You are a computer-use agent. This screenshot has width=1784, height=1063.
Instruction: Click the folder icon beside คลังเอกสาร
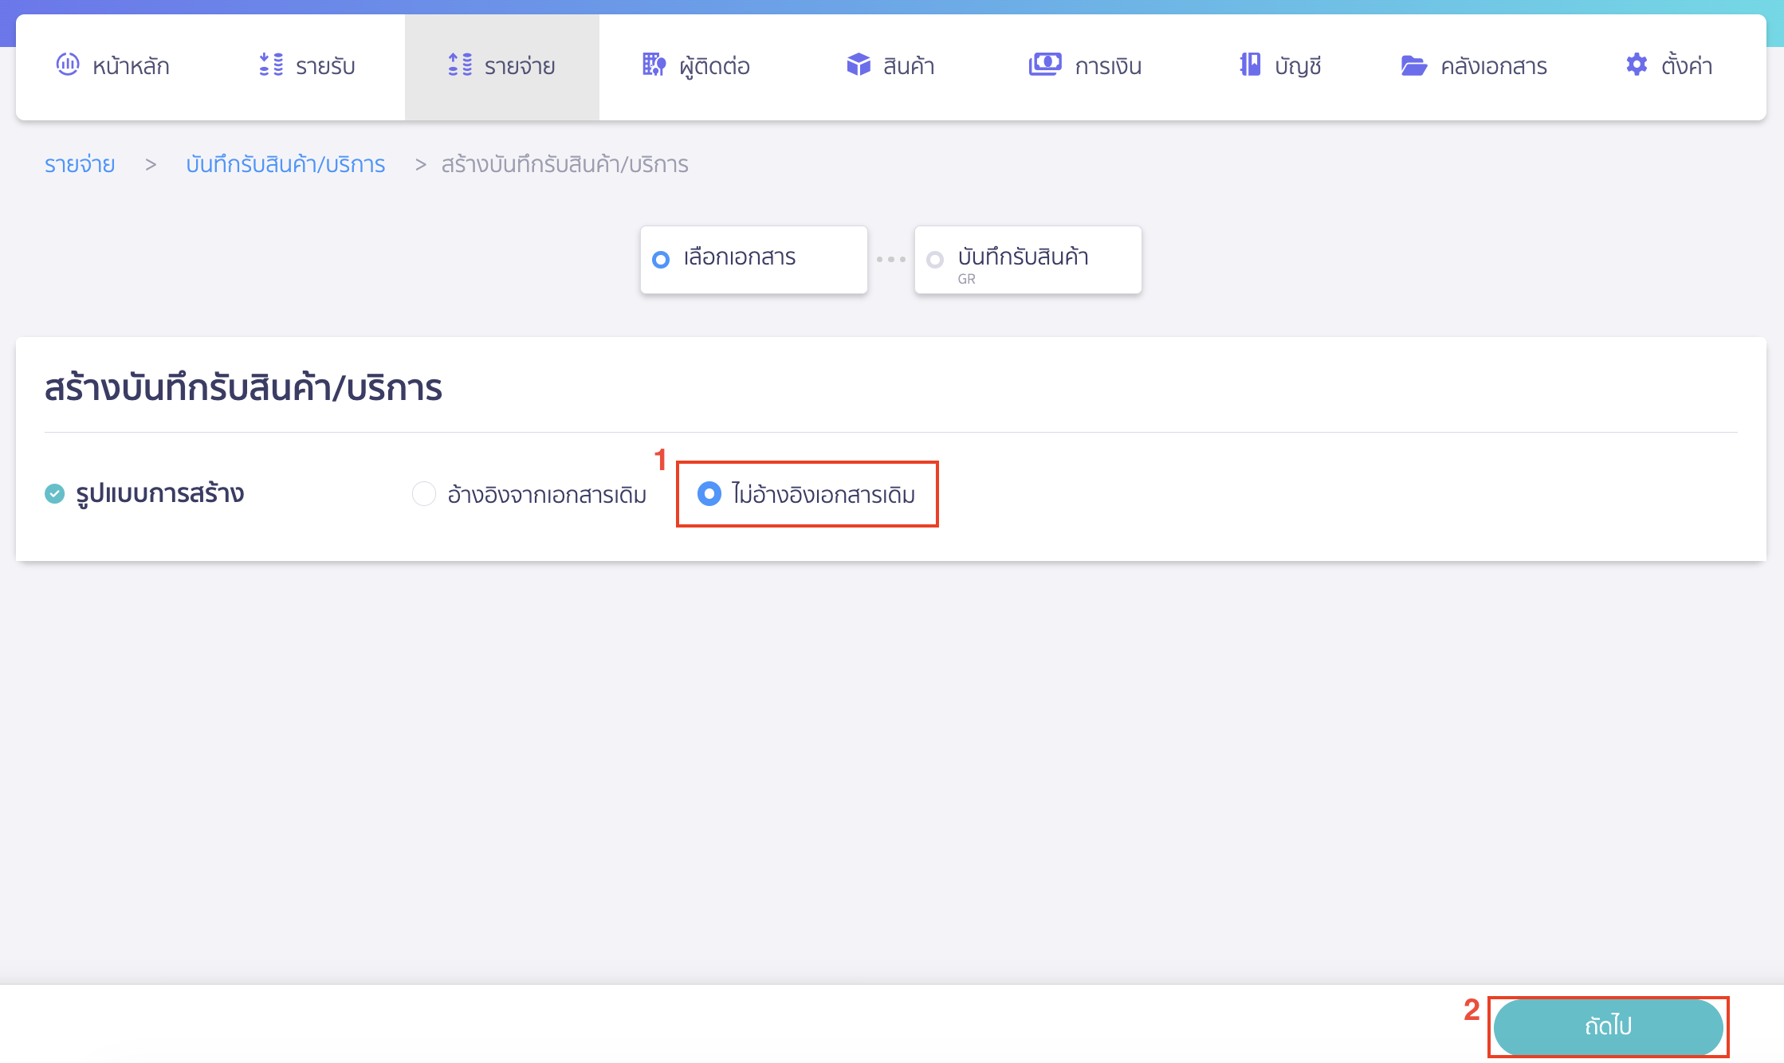pos(1413,65)
